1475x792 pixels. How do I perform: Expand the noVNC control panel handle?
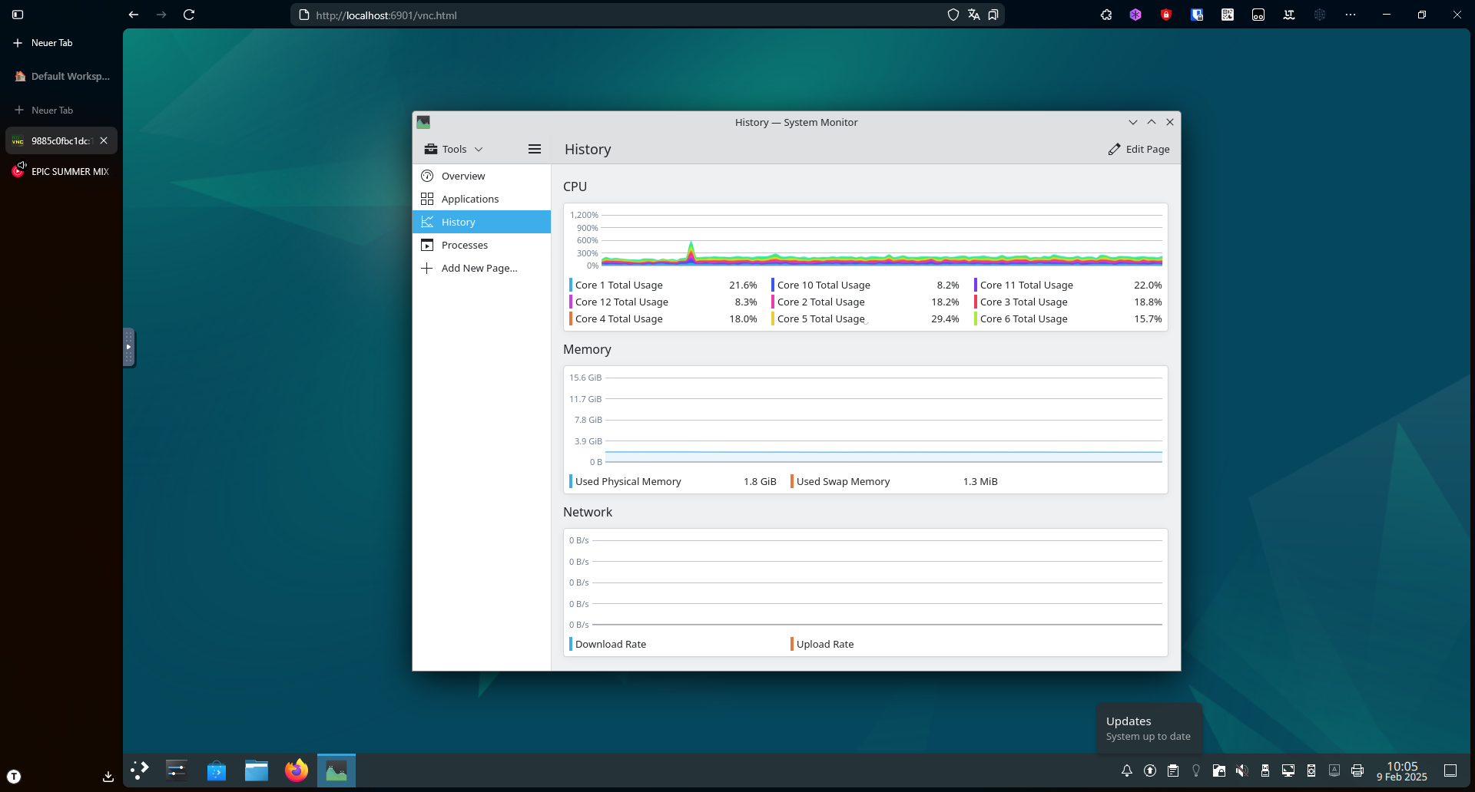(128, 347)
